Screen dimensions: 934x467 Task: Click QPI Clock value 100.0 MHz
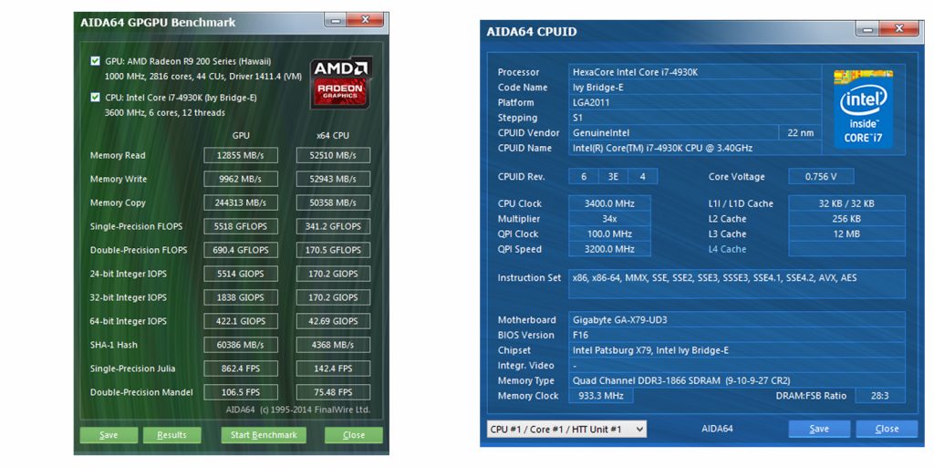(x=609, y=234)
